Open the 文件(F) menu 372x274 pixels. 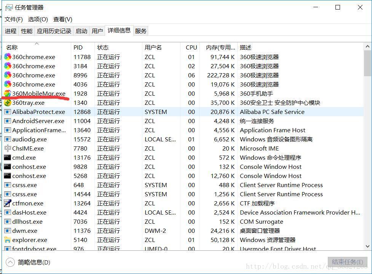[x=14, y=19]
